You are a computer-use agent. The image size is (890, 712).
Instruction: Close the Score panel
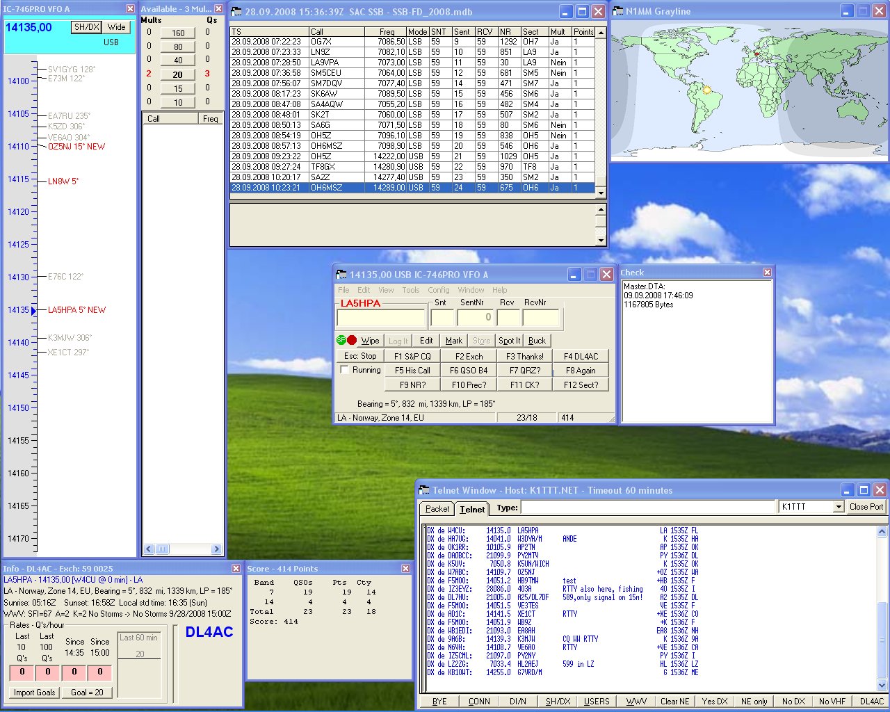(405, 569)
